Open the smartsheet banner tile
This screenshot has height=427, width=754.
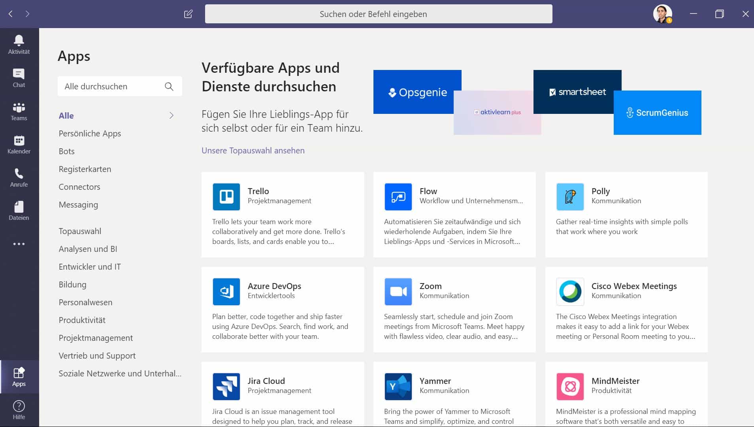pos(577,92)
